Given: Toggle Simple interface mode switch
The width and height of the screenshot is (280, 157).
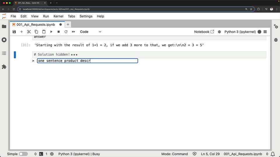Looking at the screenshot, I should pyautogui.click(x=23, y=154).
